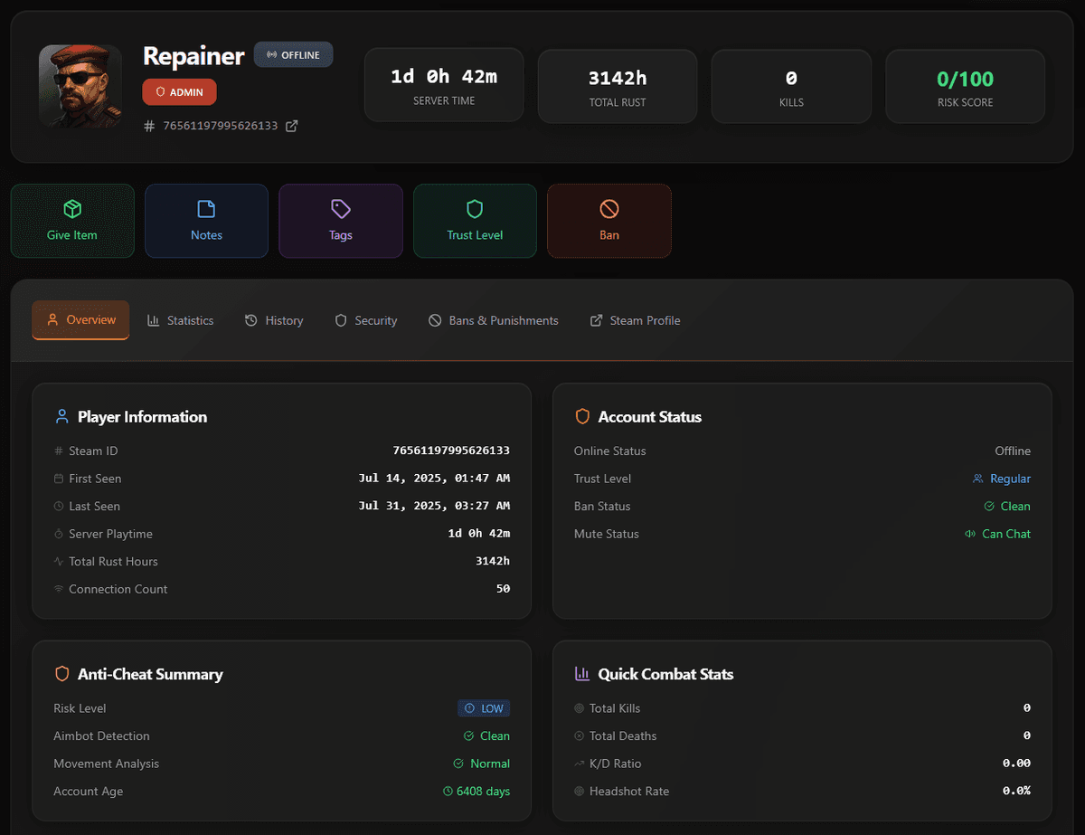Click the Anti-Cheat Summary shield icon
This screenshot has width=1085, height=835.
coord(61,674)
